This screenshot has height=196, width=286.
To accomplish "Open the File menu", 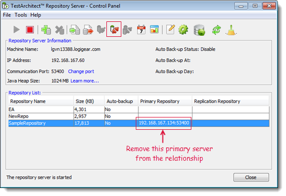I will click(7, 15).
